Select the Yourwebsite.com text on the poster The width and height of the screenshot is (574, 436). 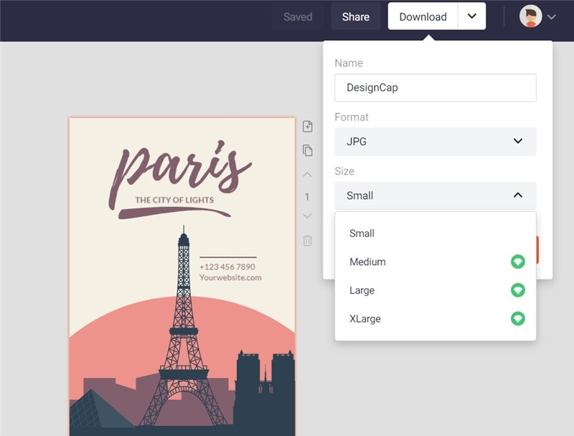coord(230,277)
